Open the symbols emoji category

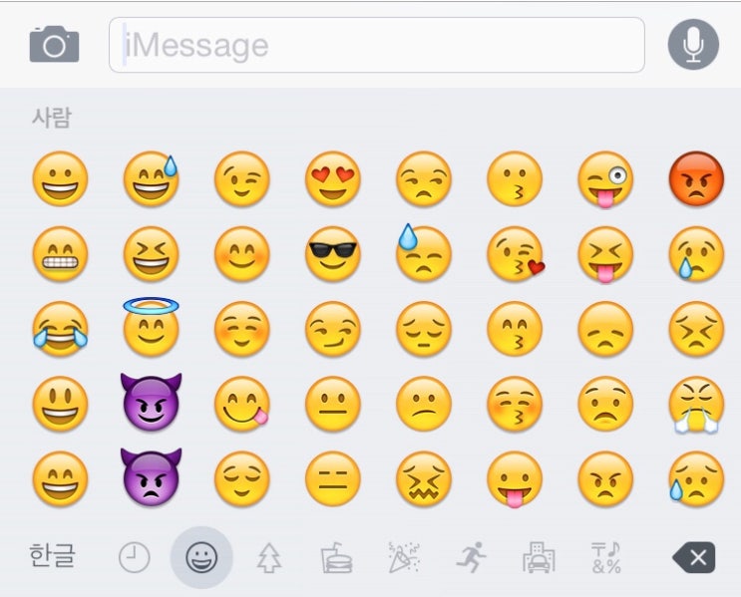(x=606, y=557)
